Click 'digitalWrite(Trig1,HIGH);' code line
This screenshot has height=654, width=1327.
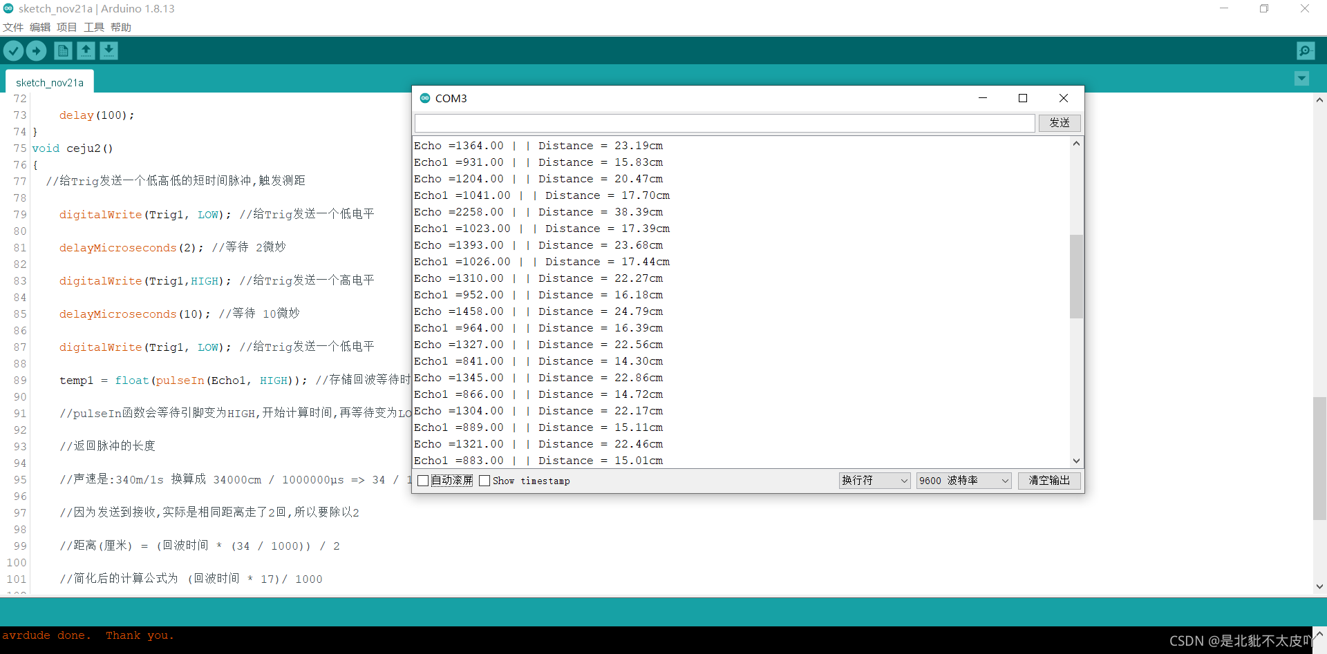tap(145, 281)
